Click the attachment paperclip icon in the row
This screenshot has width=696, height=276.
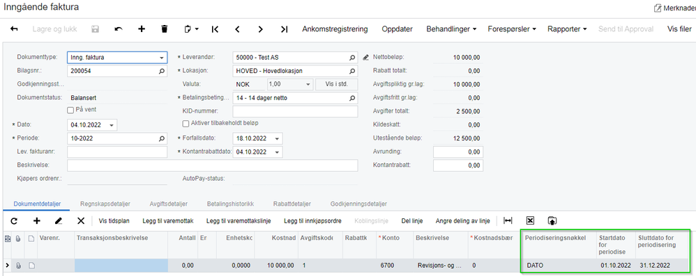19,266
